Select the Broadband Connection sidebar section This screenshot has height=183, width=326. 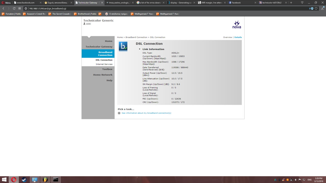98,54
